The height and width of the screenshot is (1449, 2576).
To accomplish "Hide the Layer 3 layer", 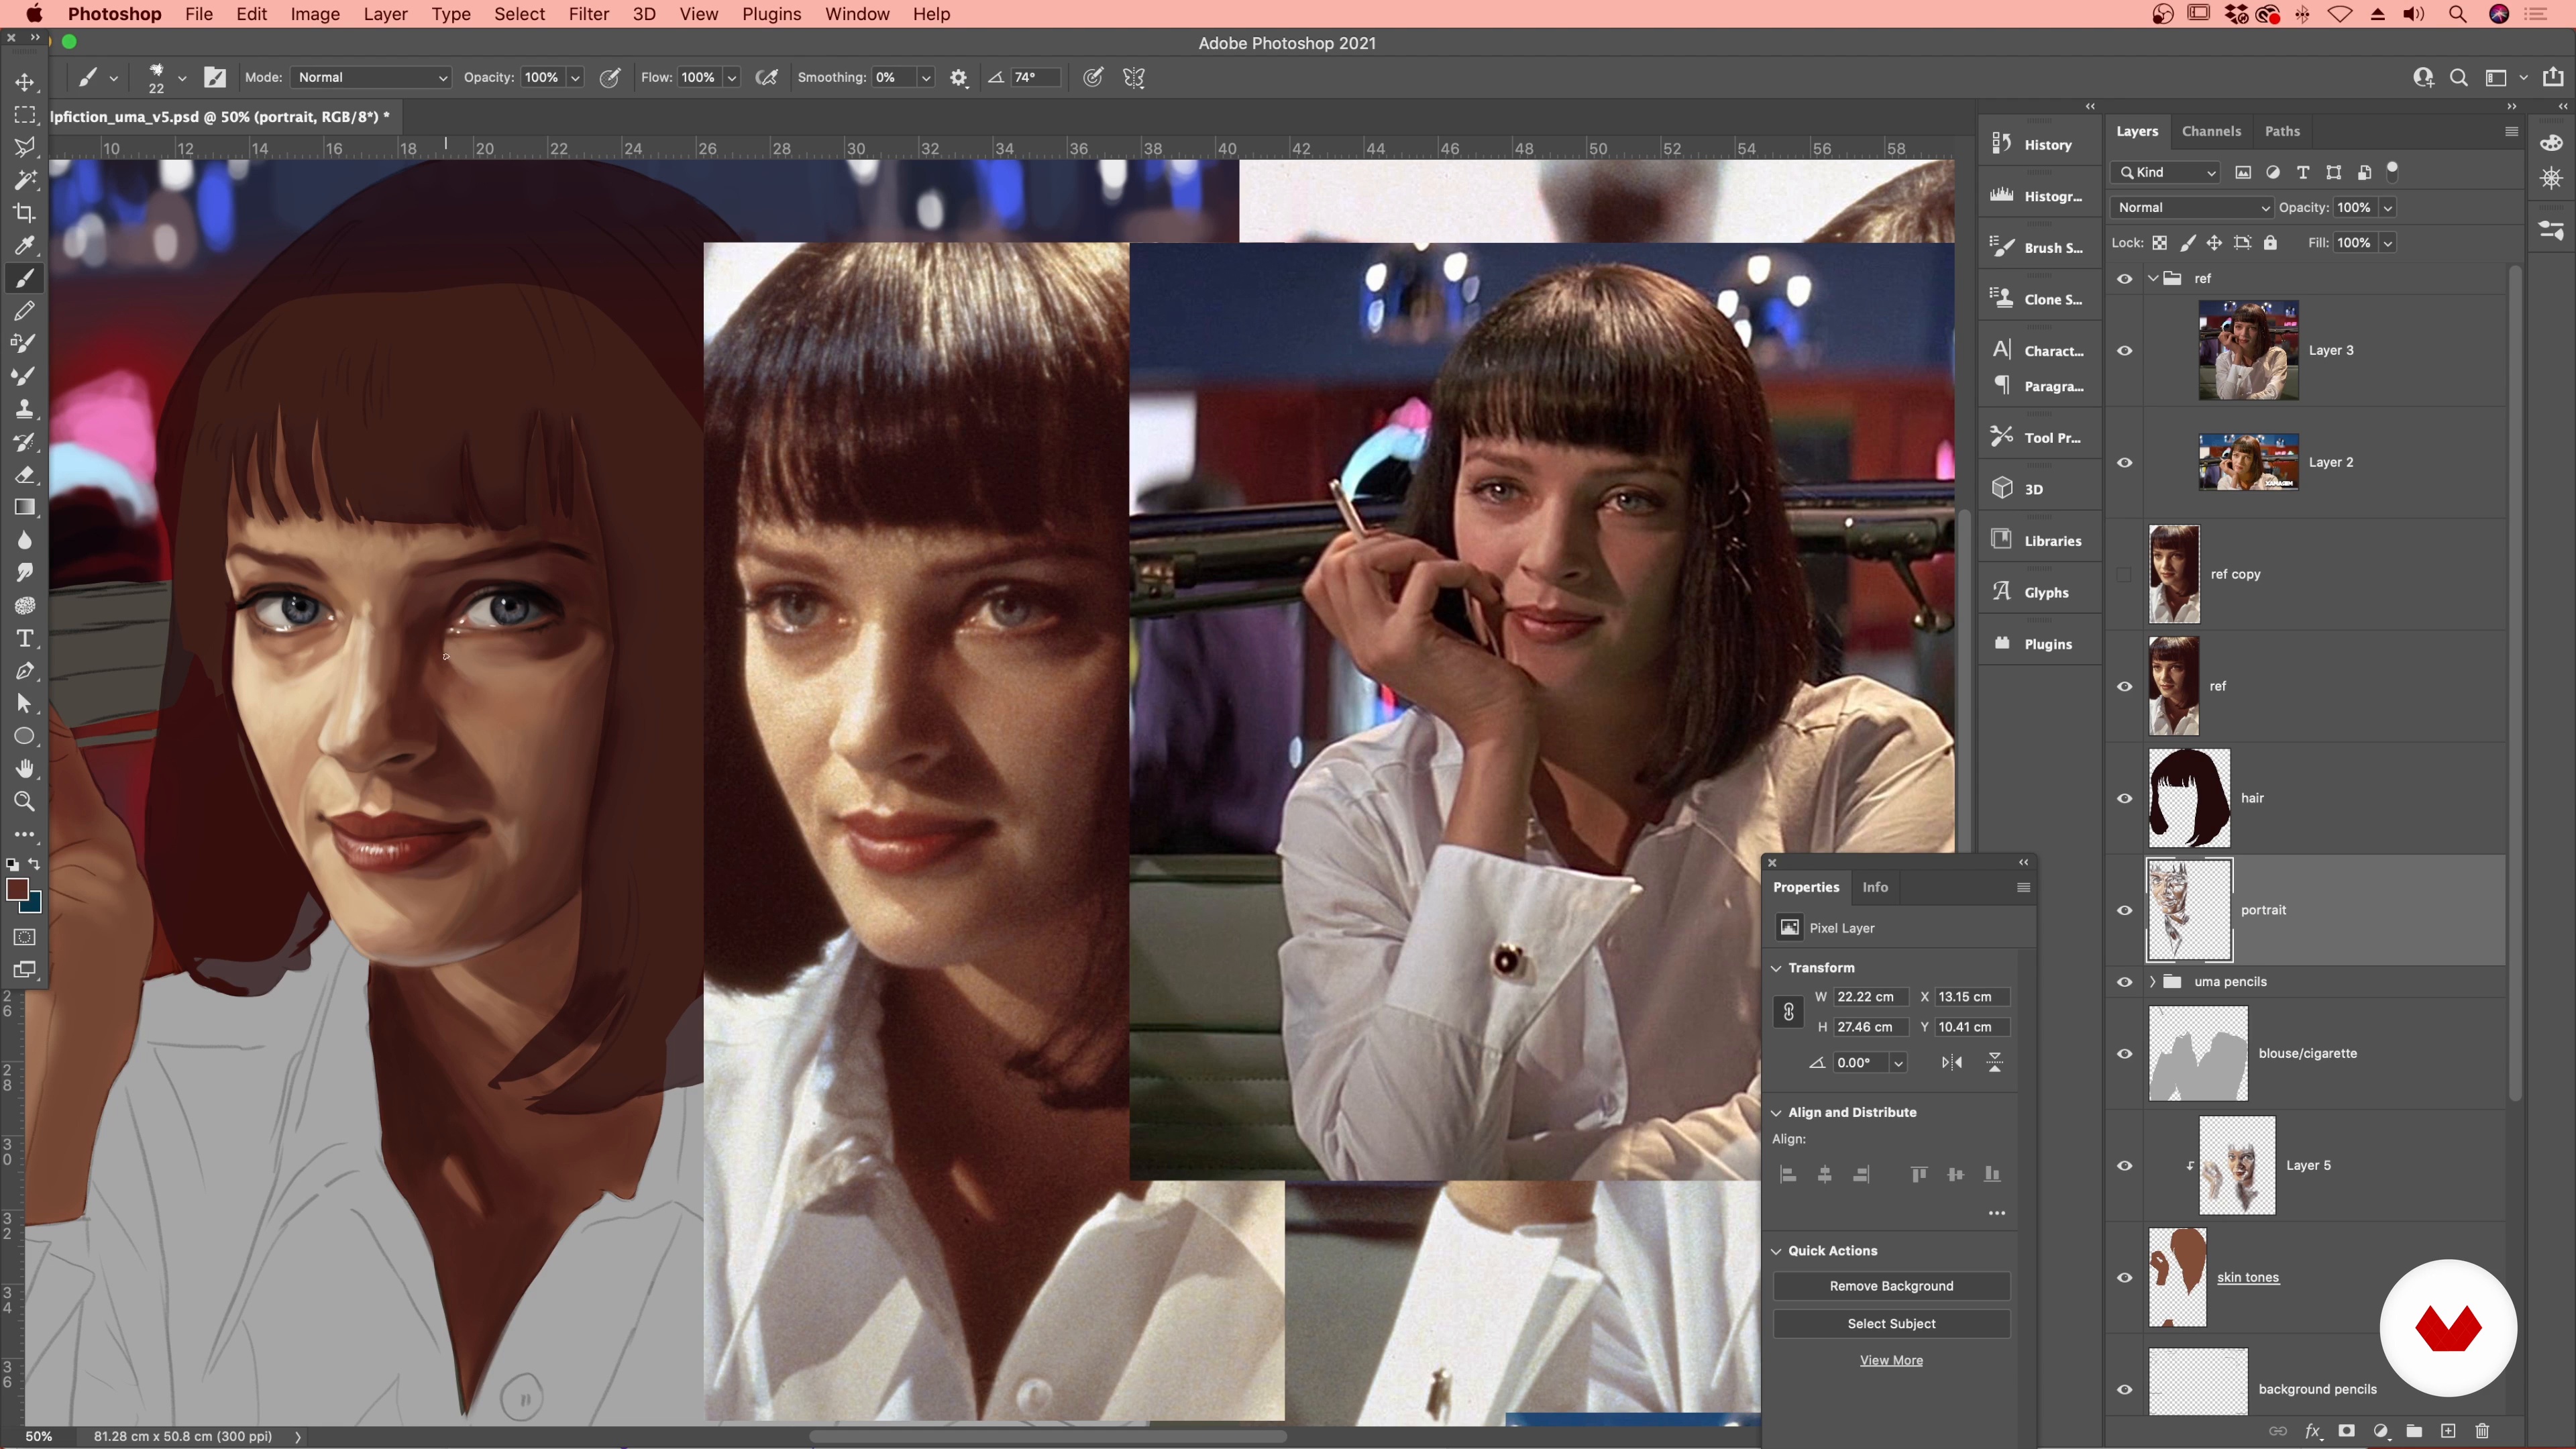I will click(x=2124, y=351).
